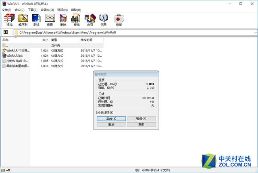This screenshot has width=258, height=173.
Task: Click the drive/key icon in status bar
Action: click(5, 170)
